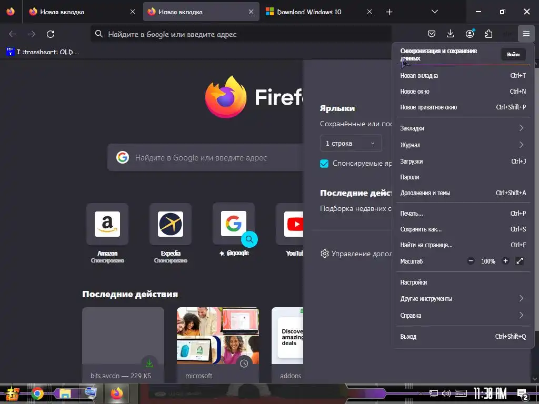This screenshot has width=539, height=404.
Task: Choose Найти на странице… menu item
Action: [x=463, y=245]
